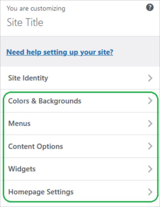This screenshot has width=160, height=207.
Task: Click the chevron next to Colors & Backgrounds
Action: point(150,101)
